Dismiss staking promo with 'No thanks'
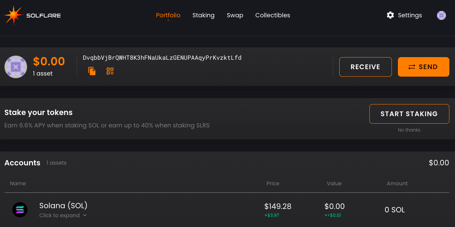Viewport: 455px width, 227px height. [x=409, y=130]
